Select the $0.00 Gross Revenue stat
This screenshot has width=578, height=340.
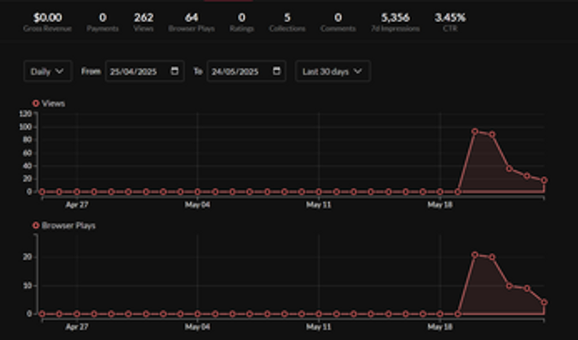click(x=47, y=21)
